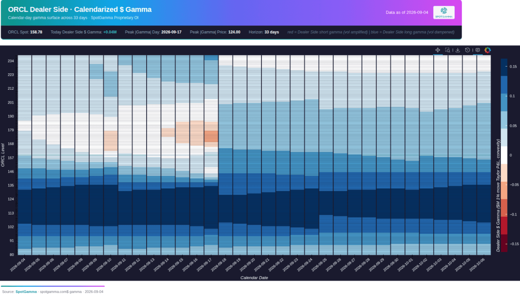This screenshot has height=298, width=520.
Task: Reset the chart view
Action: coord(467,50)
